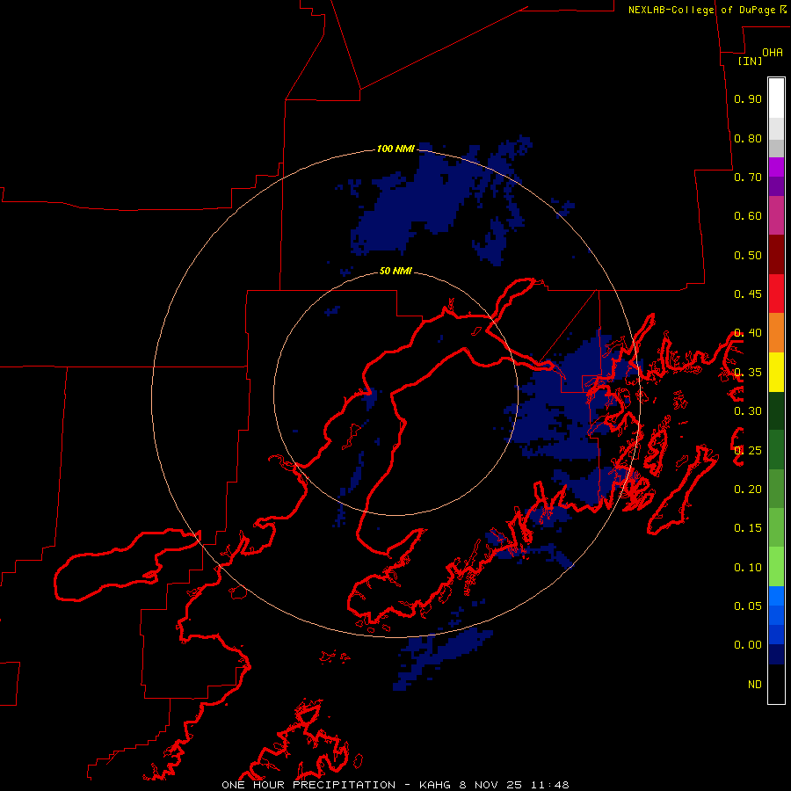791x791 pixels.
Task: Click the 0.45 legend value
Action: (x=748, y=294)
